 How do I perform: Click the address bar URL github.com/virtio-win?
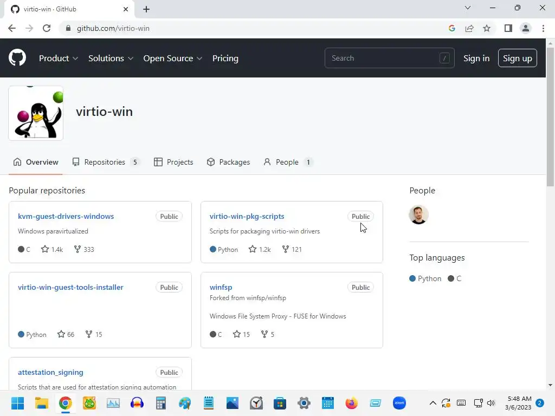(113, 28)
